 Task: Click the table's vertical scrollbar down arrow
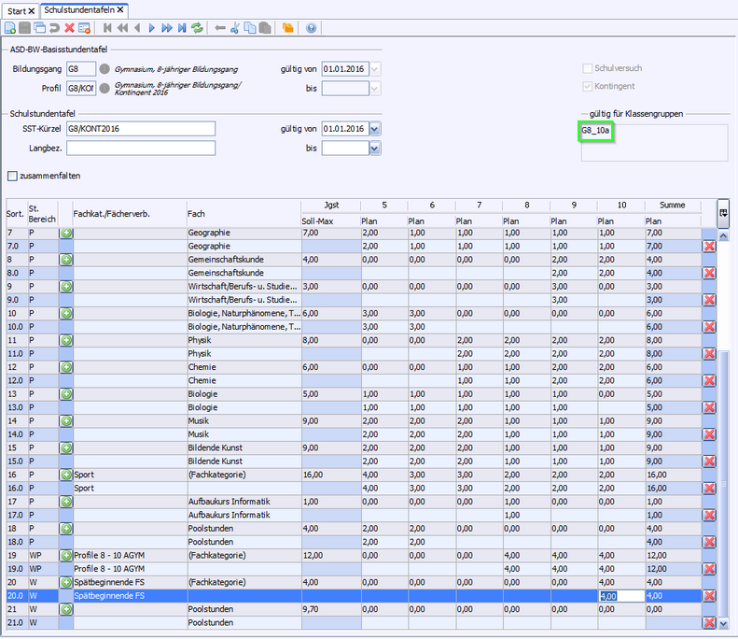[723, 622]
